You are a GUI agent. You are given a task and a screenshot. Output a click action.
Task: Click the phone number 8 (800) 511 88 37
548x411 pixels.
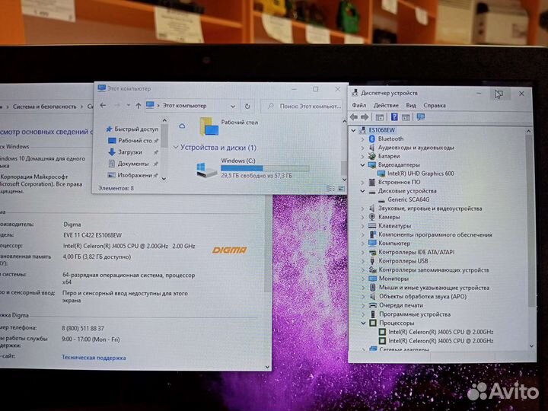(x=83, y=328)
